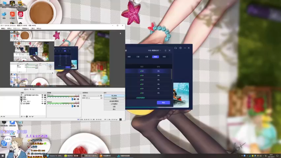Open the orange live-stream app in the taskbar

point(107,156)
